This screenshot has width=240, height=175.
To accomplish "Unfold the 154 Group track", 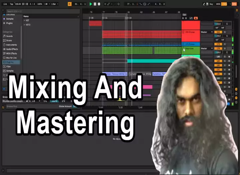I will tap(183, 32).
